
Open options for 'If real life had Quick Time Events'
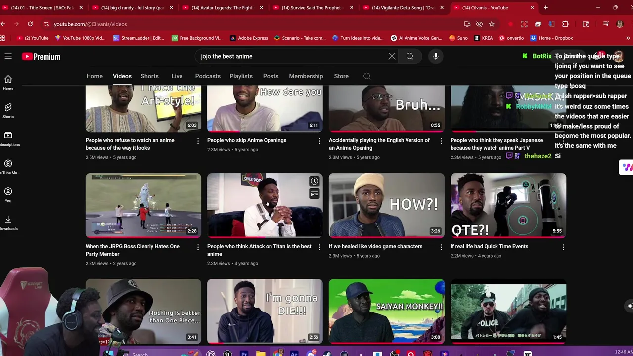(563, 247)
